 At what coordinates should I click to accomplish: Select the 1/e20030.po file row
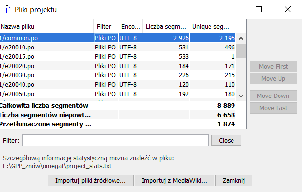117,75
